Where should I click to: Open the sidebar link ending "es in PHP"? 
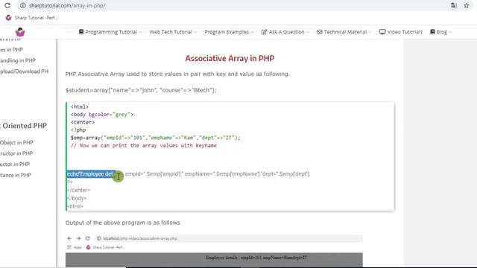(x=11, y=50)
